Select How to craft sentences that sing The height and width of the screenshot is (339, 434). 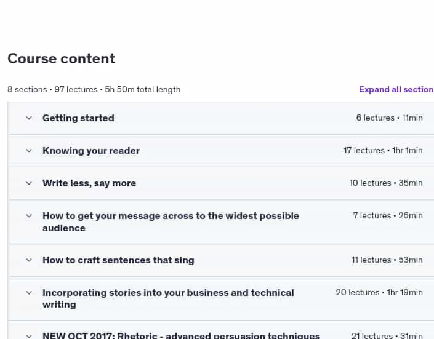pyautogui.click(x=118, y=260)
